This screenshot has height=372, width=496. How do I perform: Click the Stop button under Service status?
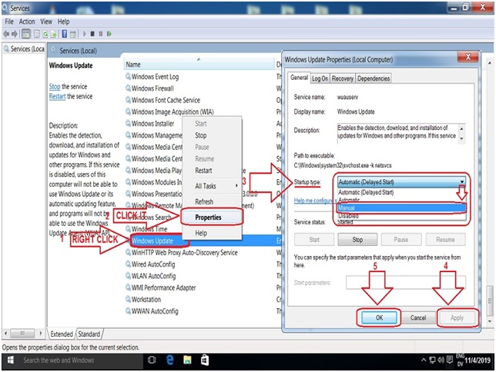tap(357, 239)
